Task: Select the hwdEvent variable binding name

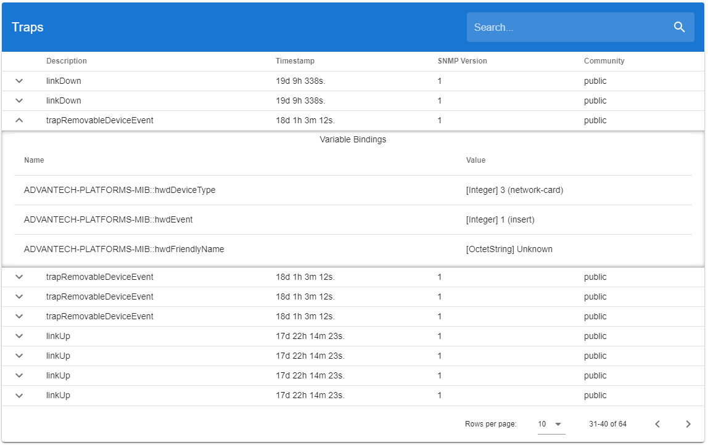Action: click(x=108, y=219)
